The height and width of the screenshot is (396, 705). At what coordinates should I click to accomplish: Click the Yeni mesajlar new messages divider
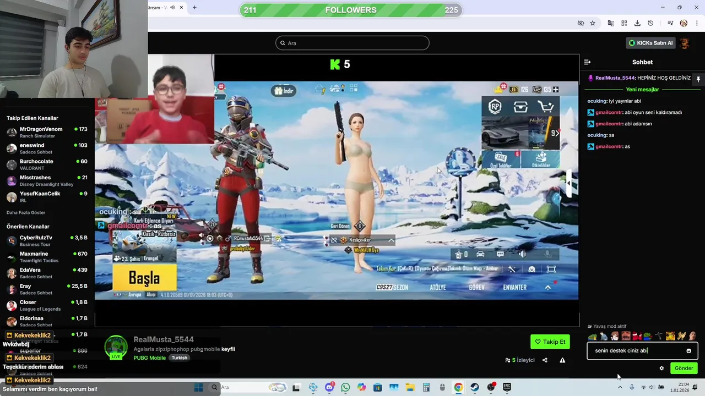(642, 89)
